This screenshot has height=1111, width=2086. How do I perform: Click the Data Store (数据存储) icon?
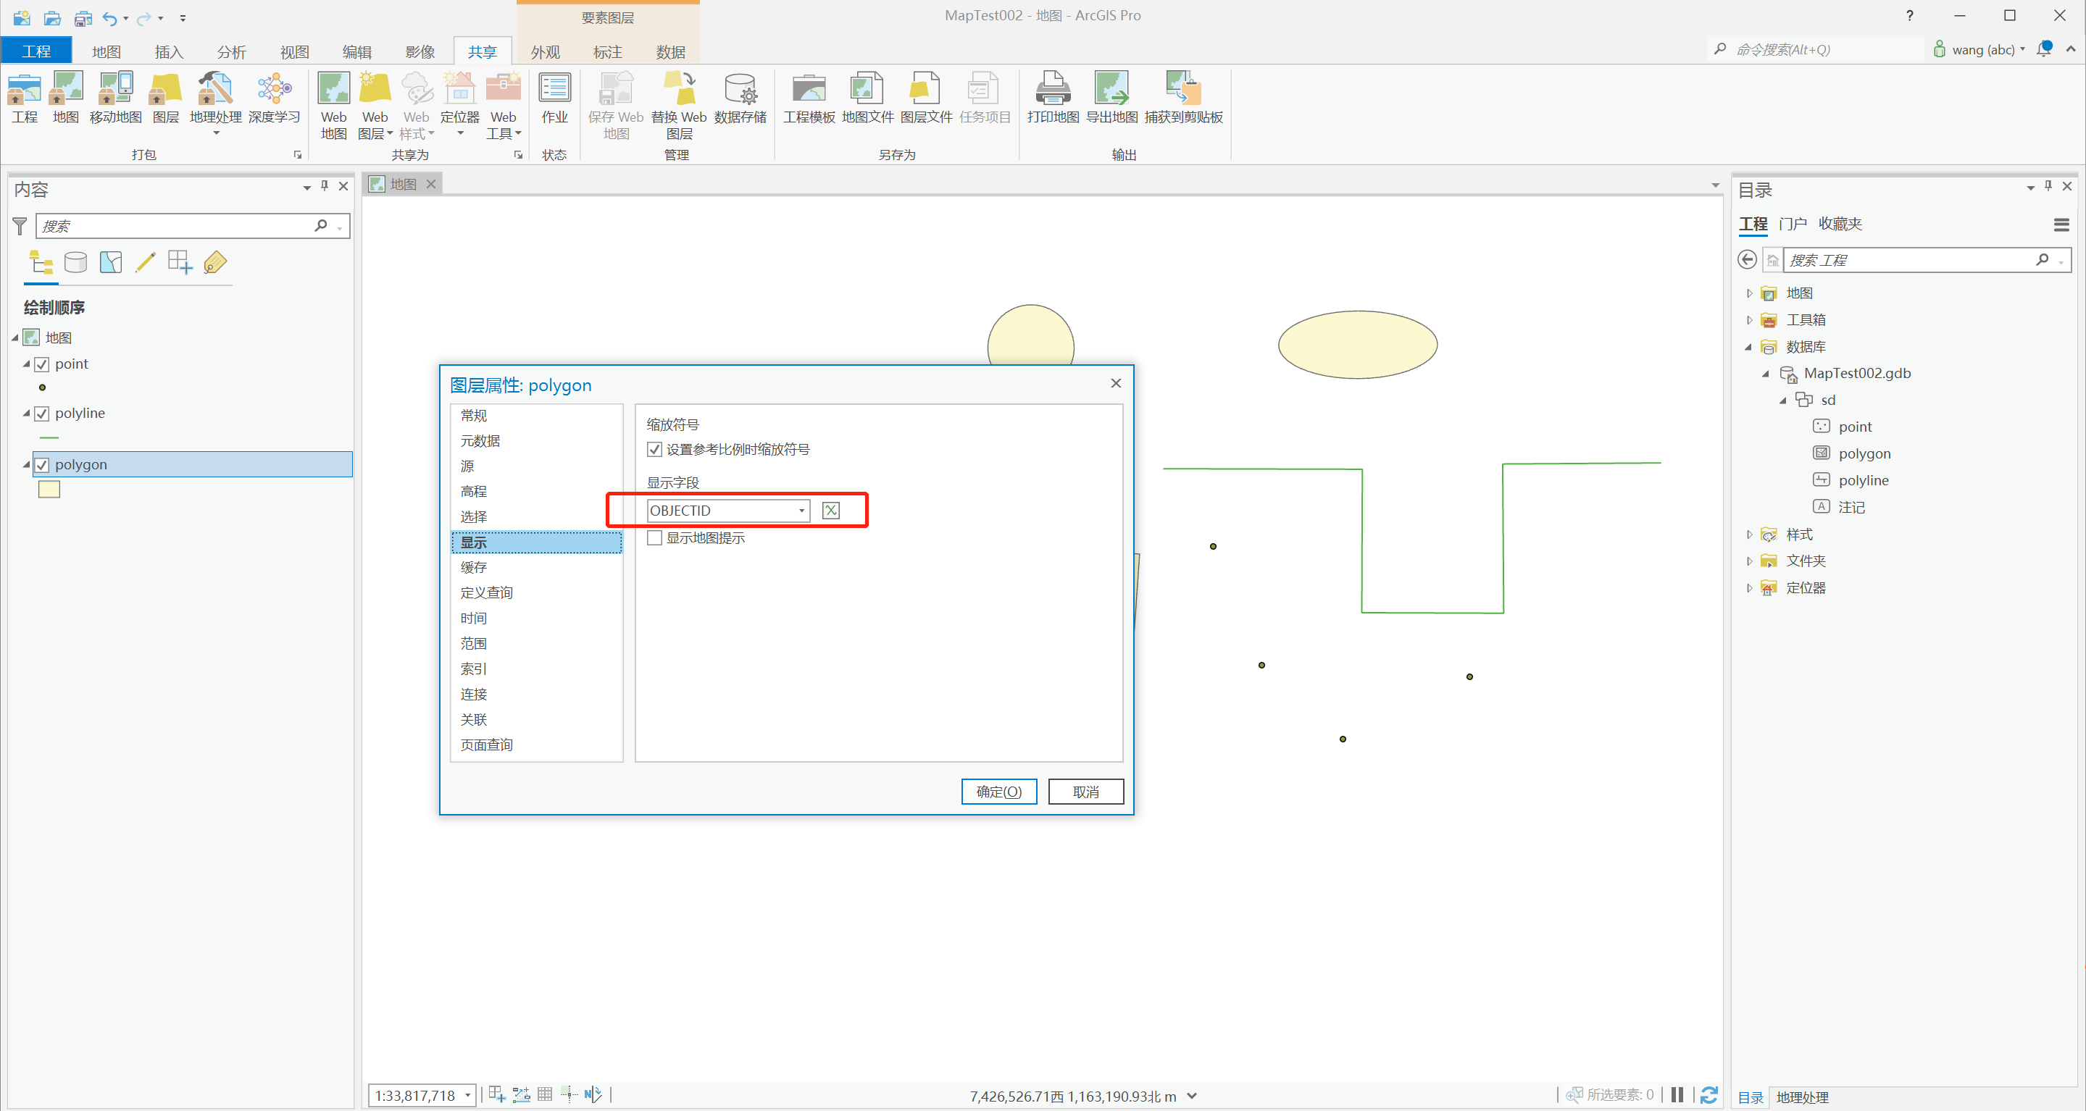739,89
